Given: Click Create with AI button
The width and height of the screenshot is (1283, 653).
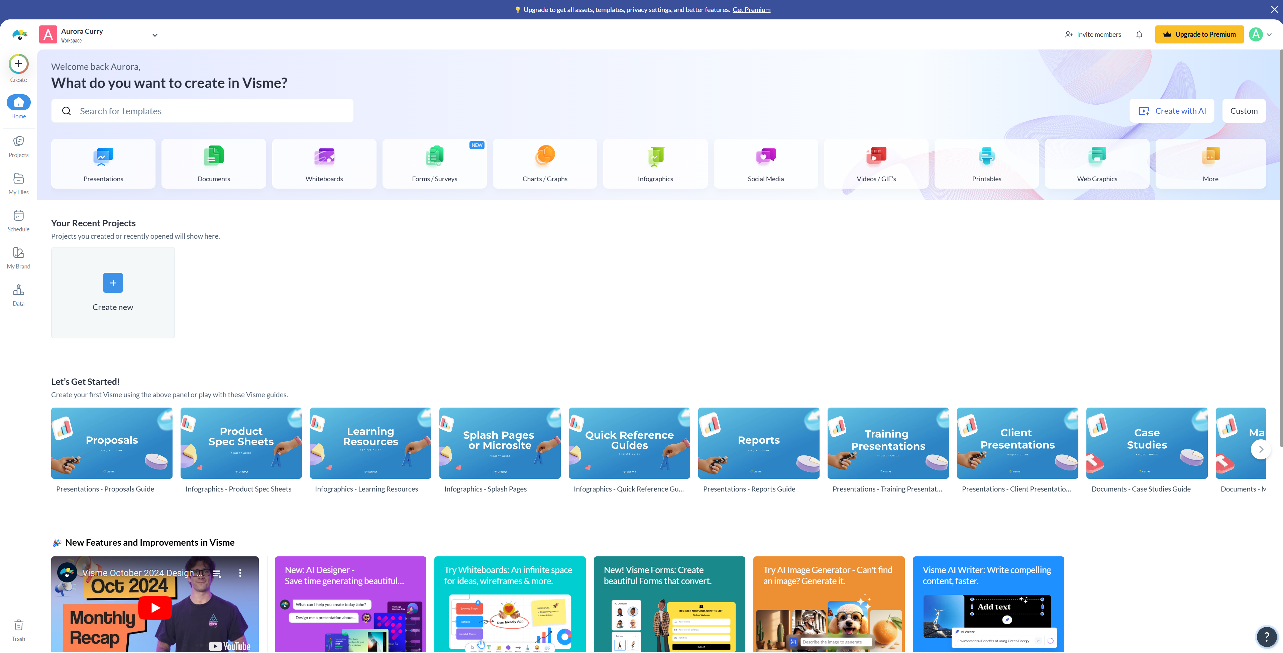Looking at the screenshot, I should tap(1172, 111).
